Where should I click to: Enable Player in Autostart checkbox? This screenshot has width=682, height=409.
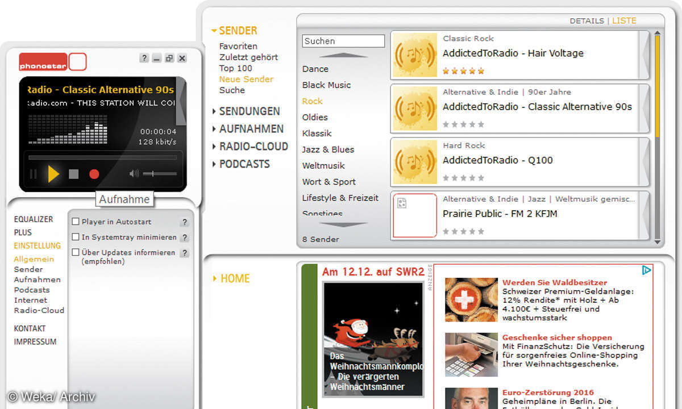[x=76, y=222]
